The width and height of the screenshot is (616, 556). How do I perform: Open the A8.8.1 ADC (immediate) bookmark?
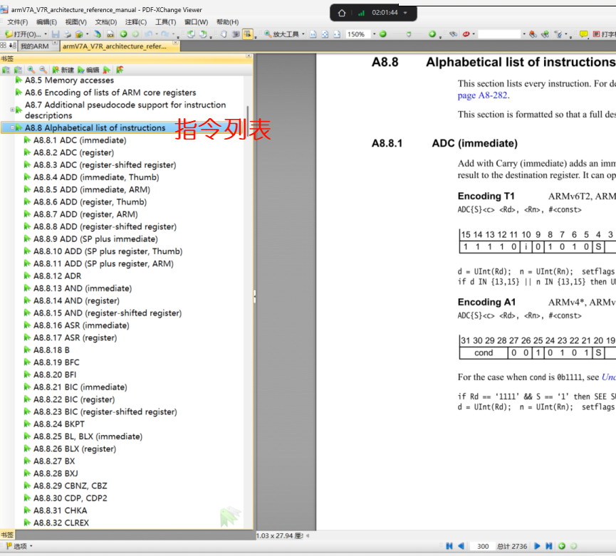(80, 140)
